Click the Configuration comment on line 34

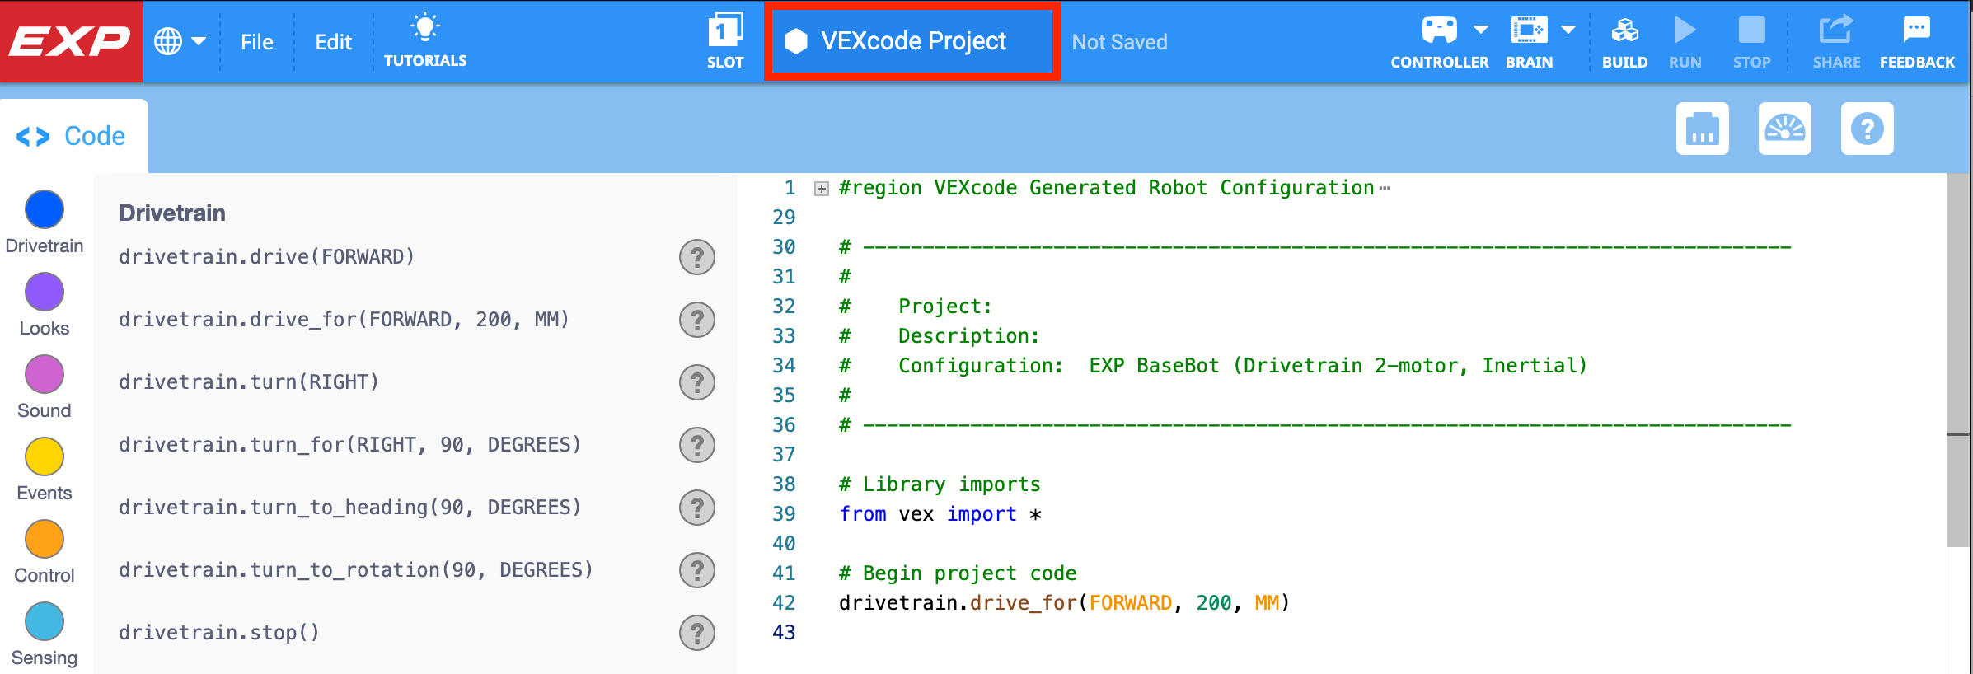click(x=1213, y=366)
